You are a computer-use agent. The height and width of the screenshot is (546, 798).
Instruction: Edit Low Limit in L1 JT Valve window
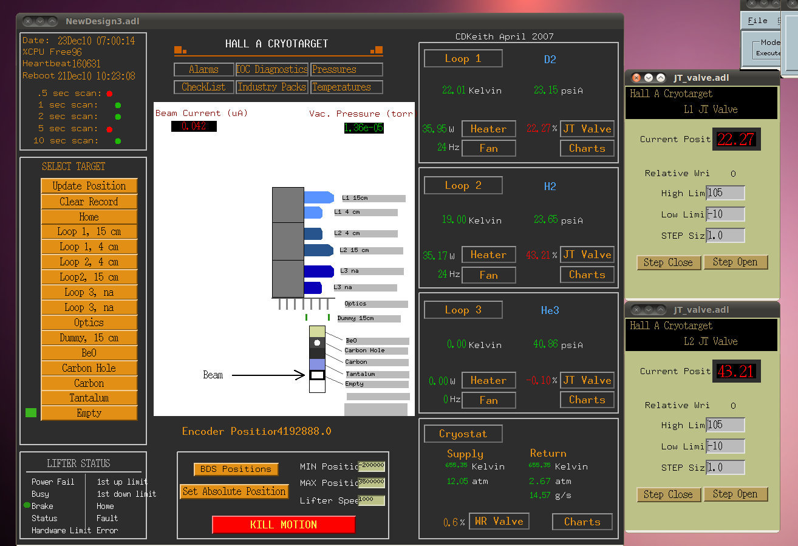[725, 214]
